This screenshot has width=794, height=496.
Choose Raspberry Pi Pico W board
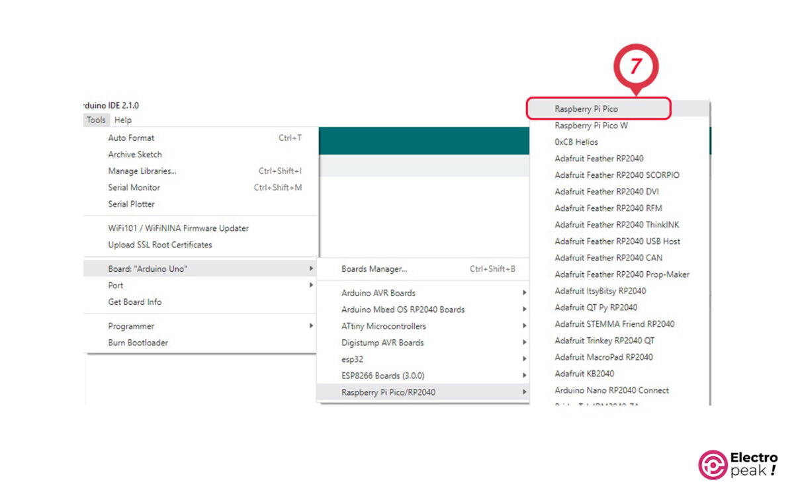[591, 125]
